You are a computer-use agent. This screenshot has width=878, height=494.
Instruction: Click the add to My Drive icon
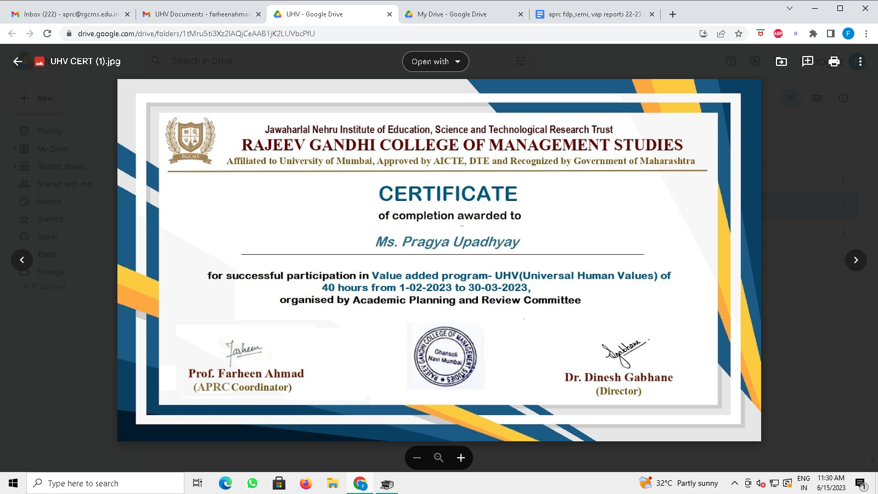(x=781, y=61)
